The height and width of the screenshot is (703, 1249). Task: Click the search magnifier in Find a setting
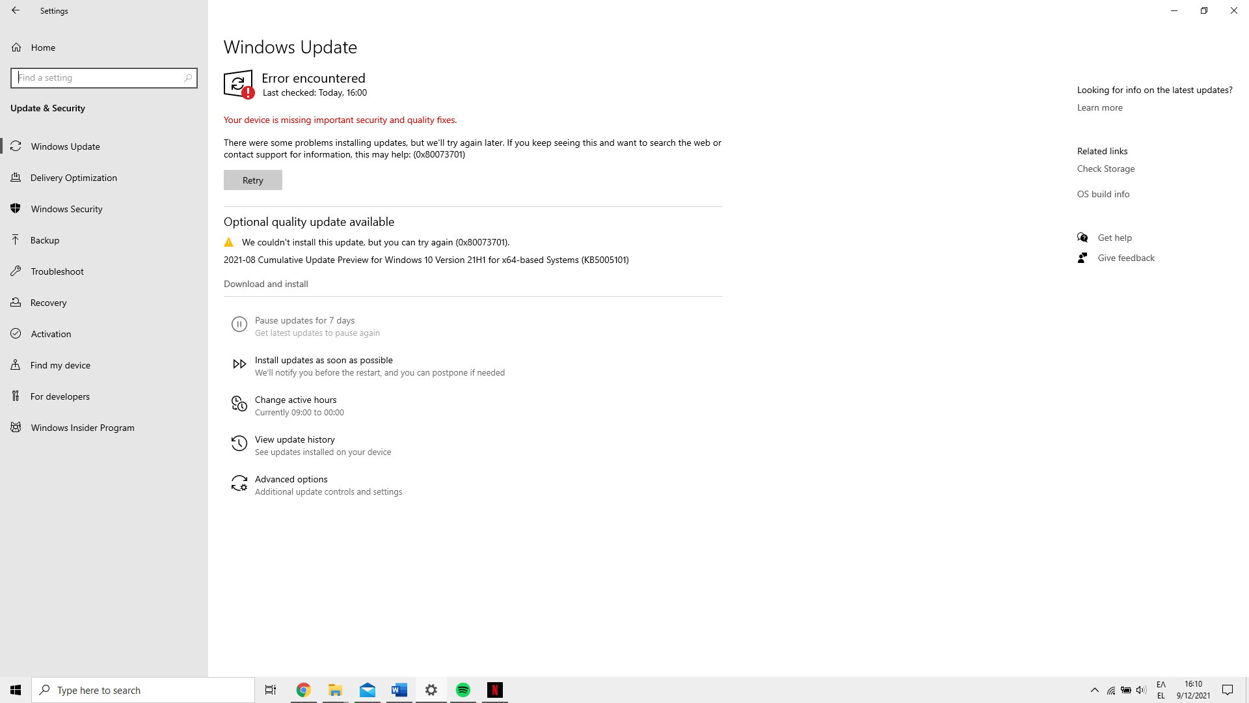[188, 77]
